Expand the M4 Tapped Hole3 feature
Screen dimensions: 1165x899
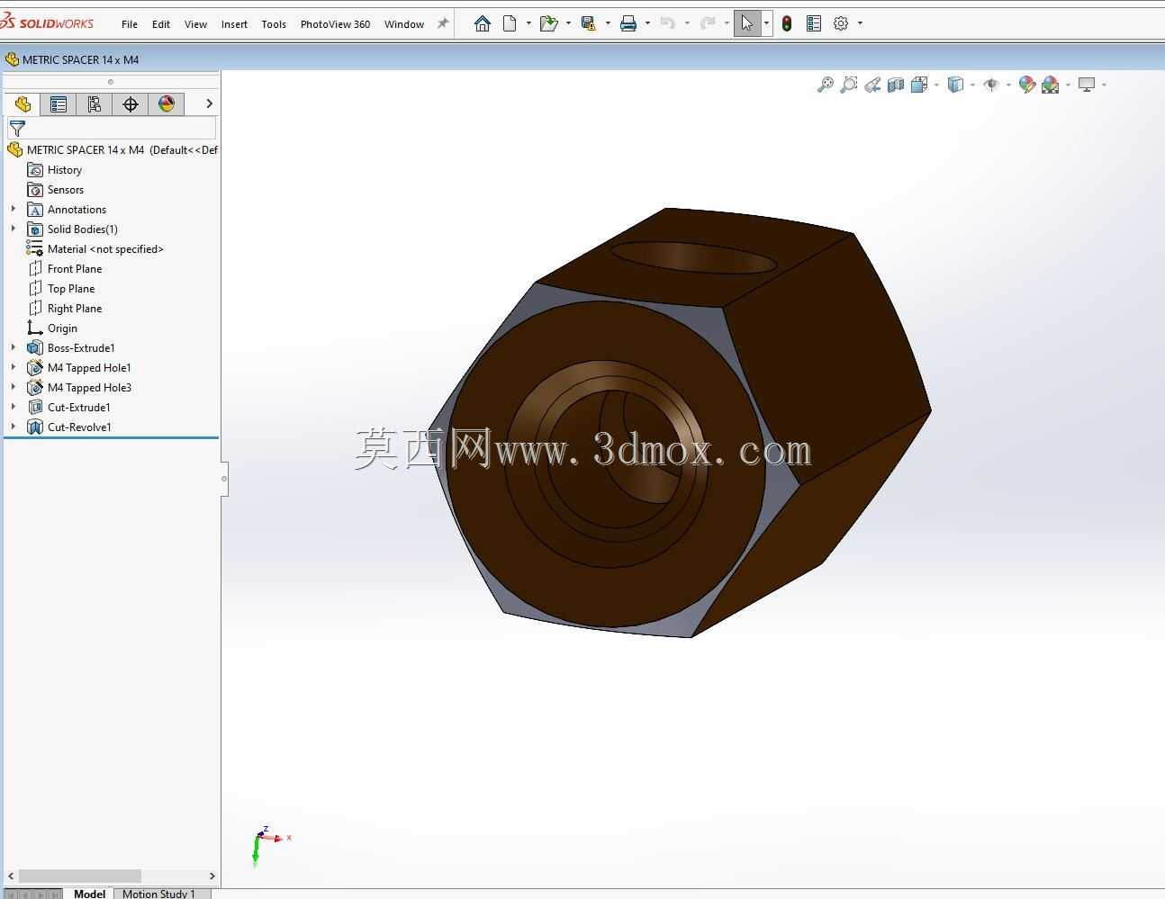click(14, 387)
